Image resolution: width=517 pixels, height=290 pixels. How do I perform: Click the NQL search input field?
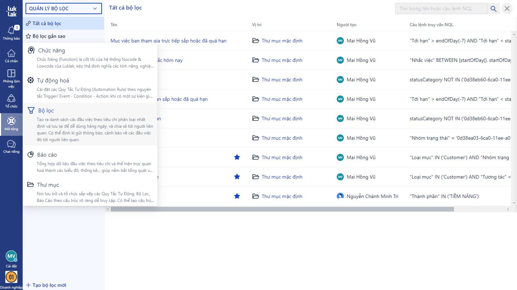[x=441, y=9]
